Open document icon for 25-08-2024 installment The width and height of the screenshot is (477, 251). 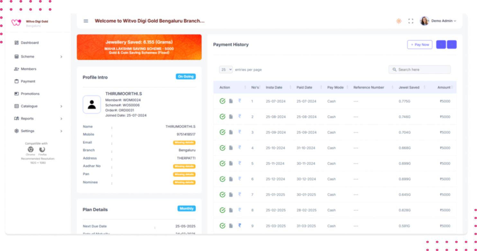click(231, 117)
